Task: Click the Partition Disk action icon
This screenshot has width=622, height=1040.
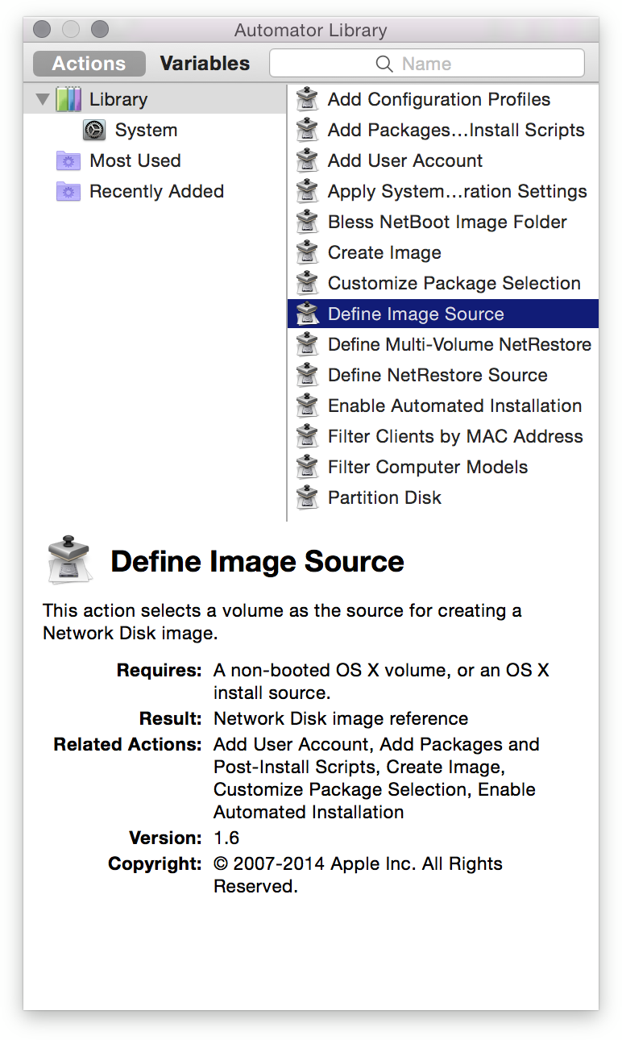Action: 307,498
